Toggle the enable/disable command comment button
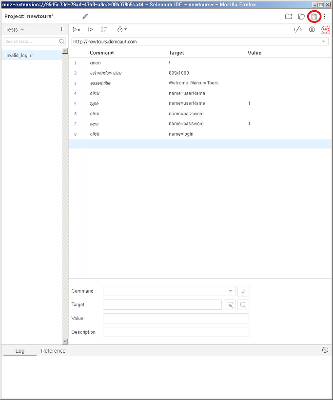Viewport: 333px width, 400px height. pyautogui.click(x=243, y=291)
